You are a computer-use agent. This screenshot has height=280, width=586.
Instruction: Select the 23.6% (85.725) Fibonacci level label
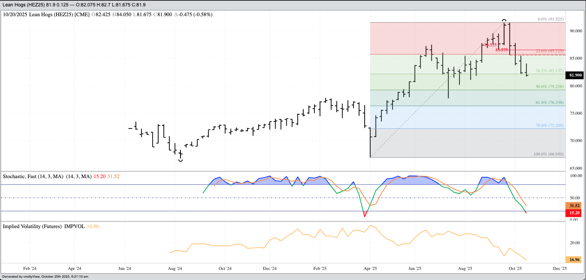point(549,51)
